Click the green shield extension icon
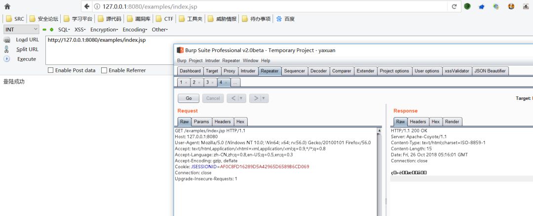The width and height of the screenshot is (533, 216). coord(467,6)
